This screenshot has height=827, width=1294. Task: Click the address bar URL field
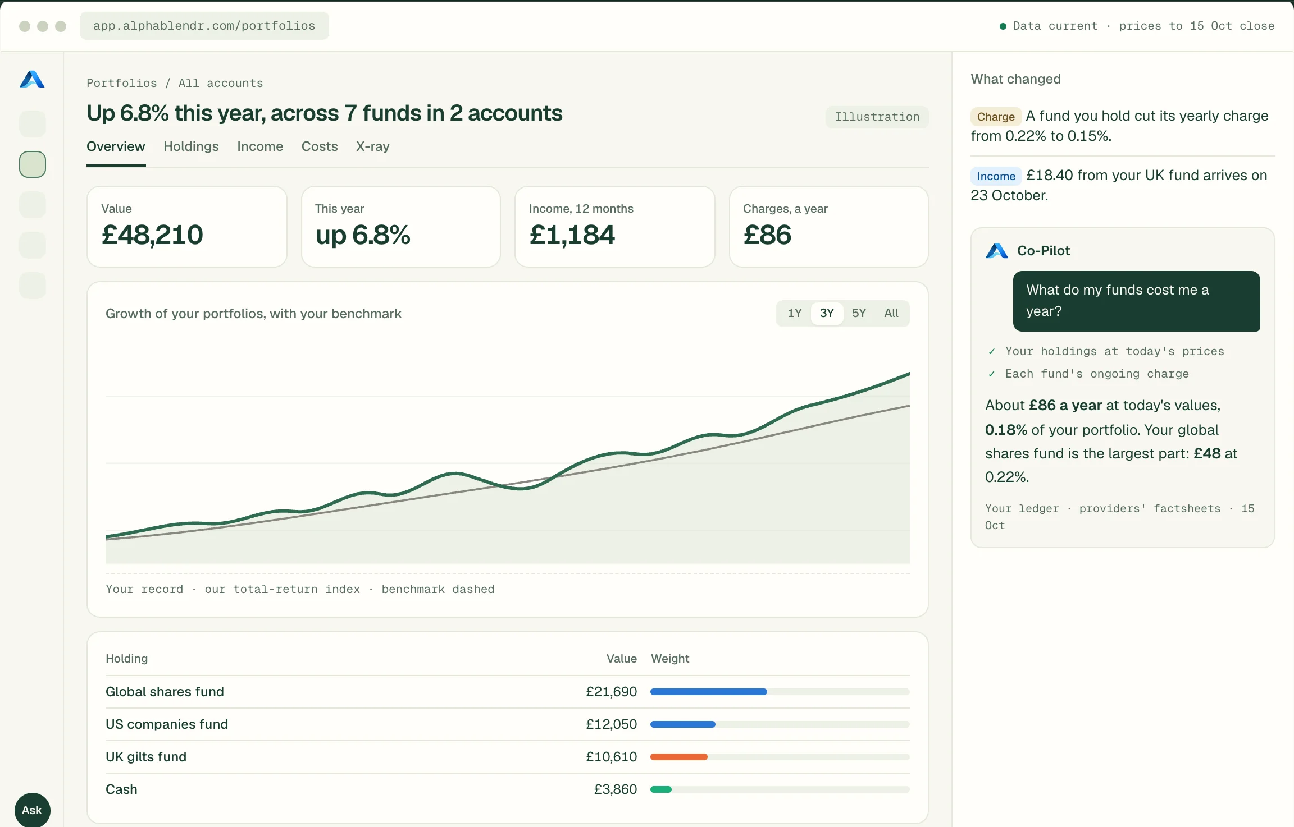(204, 26)
